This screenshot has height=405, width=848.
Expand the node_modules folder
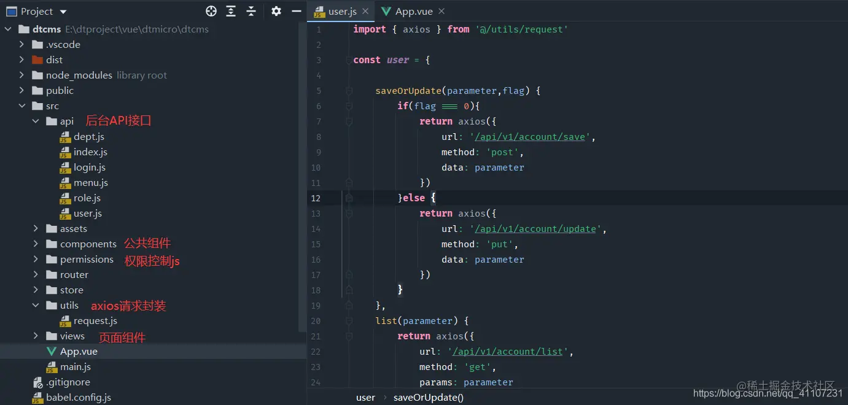point(21,75)
